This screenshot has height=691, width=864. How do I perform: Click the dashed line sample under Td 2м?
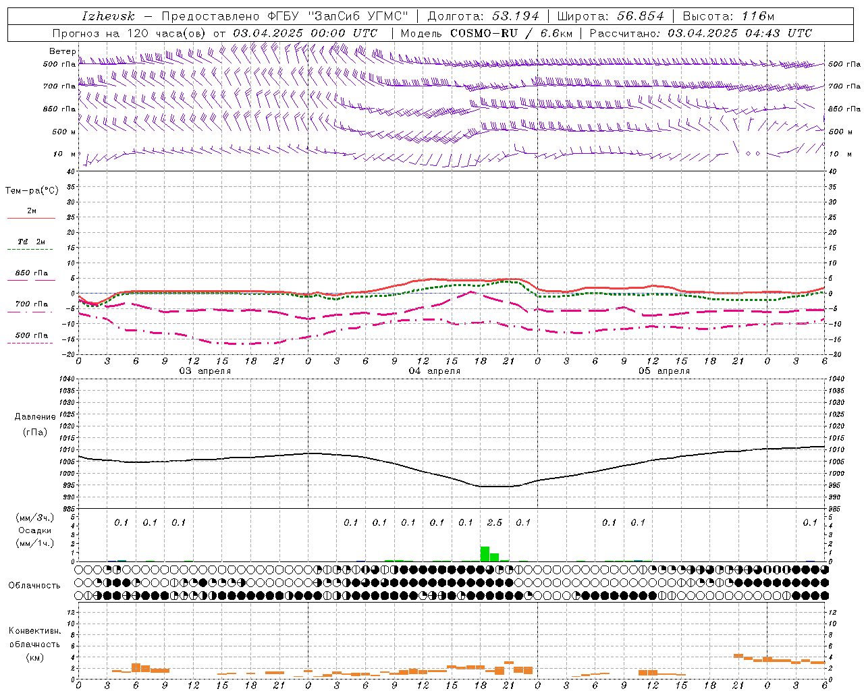click(31, 250)
